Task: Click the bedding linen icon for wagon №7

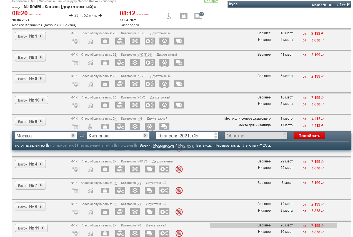Action: [x=150, y=191]
